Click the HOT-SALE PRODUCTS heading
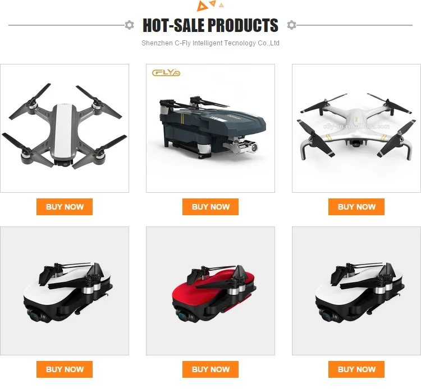The width and height of the screenshot is (421, 389). (210, 25)
